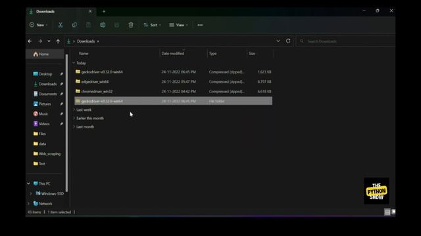
Task: Open Downloads in the sidebar
Action: (47, 84)
